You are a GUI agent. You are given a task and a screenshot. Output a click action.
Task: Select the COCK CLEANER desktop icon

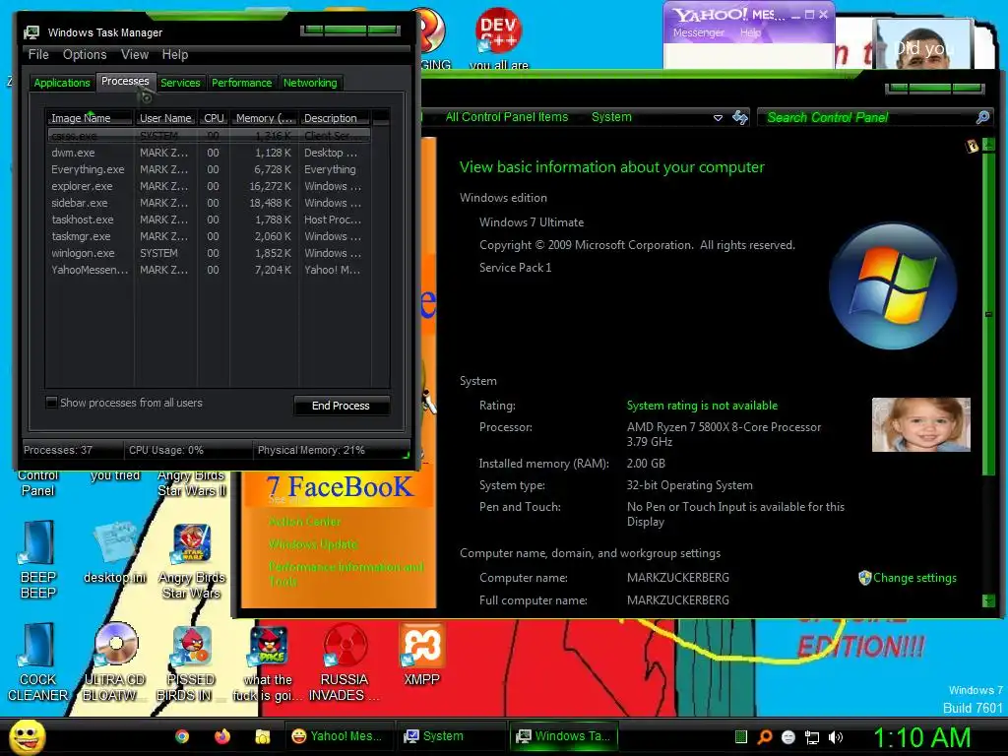click(x=38, y=662)
